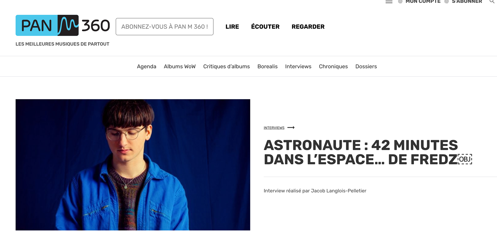Viewport: 497px width, 240px height.
Task: Open the Fredz article photo
Action: click(x=133, y=165)
